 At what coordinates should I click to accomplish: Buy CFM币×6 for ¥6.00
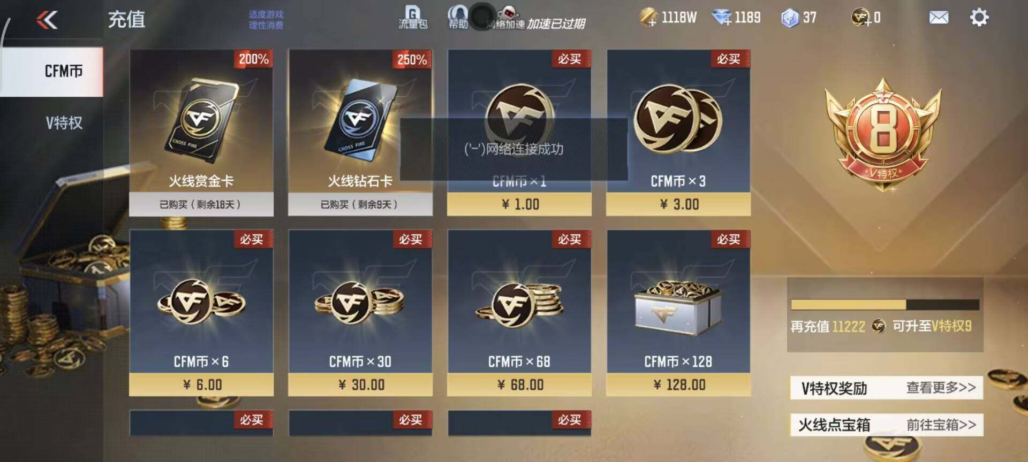point(201,313)
